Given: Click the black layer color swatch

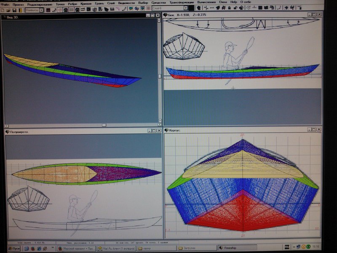Looking at the screenshot, I should point(191,8).
